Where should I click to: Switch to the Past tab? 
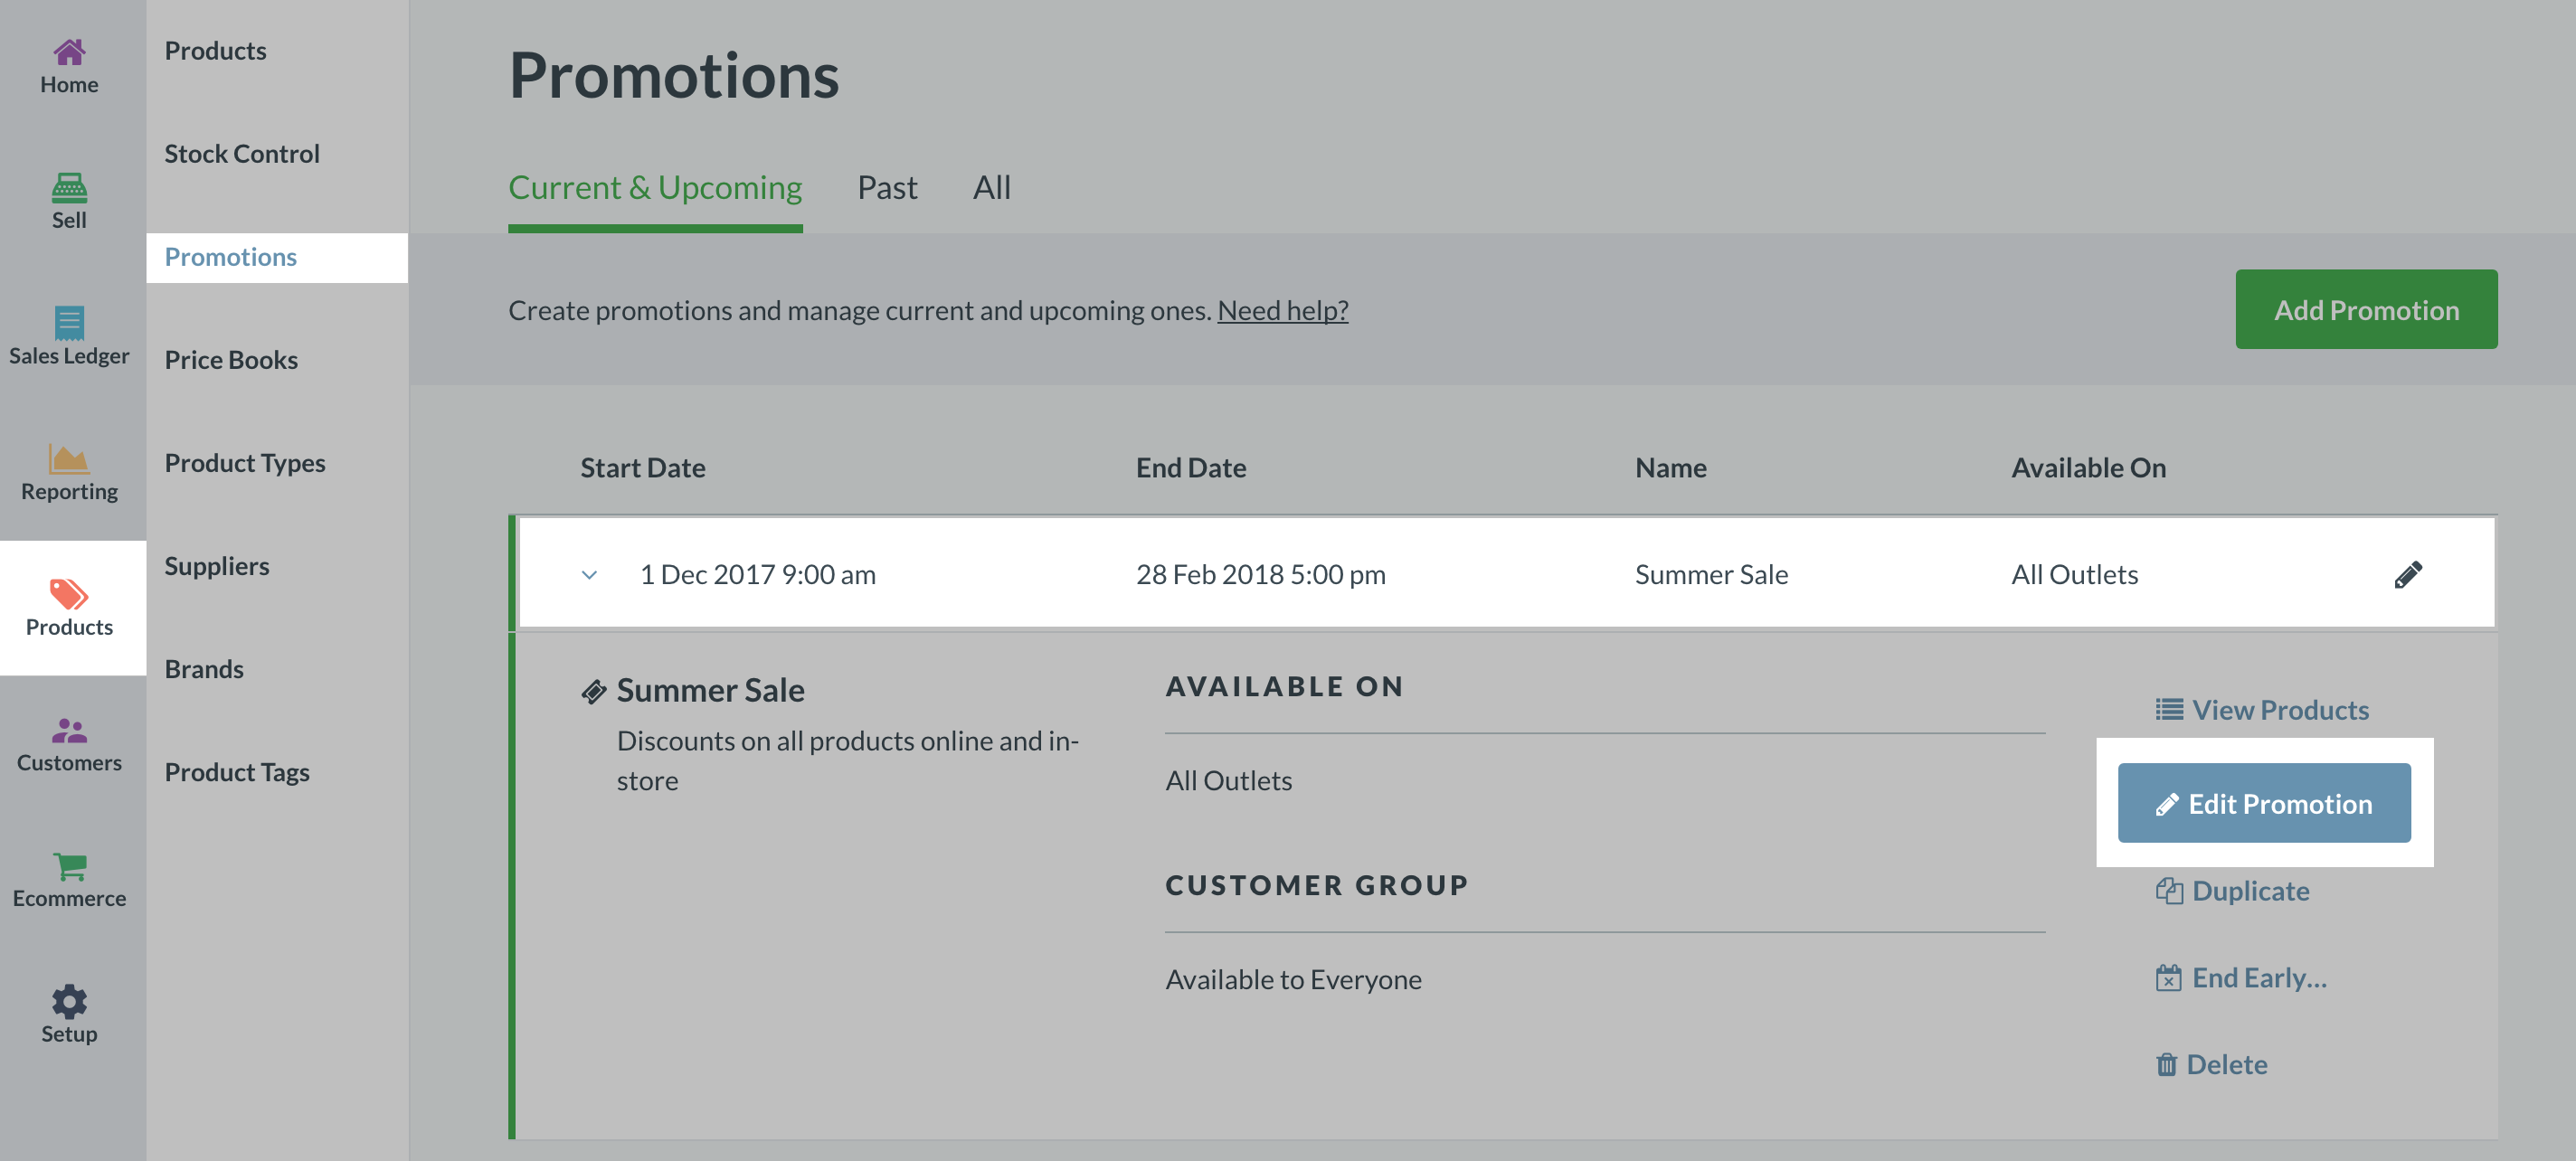tap(886, 187)
